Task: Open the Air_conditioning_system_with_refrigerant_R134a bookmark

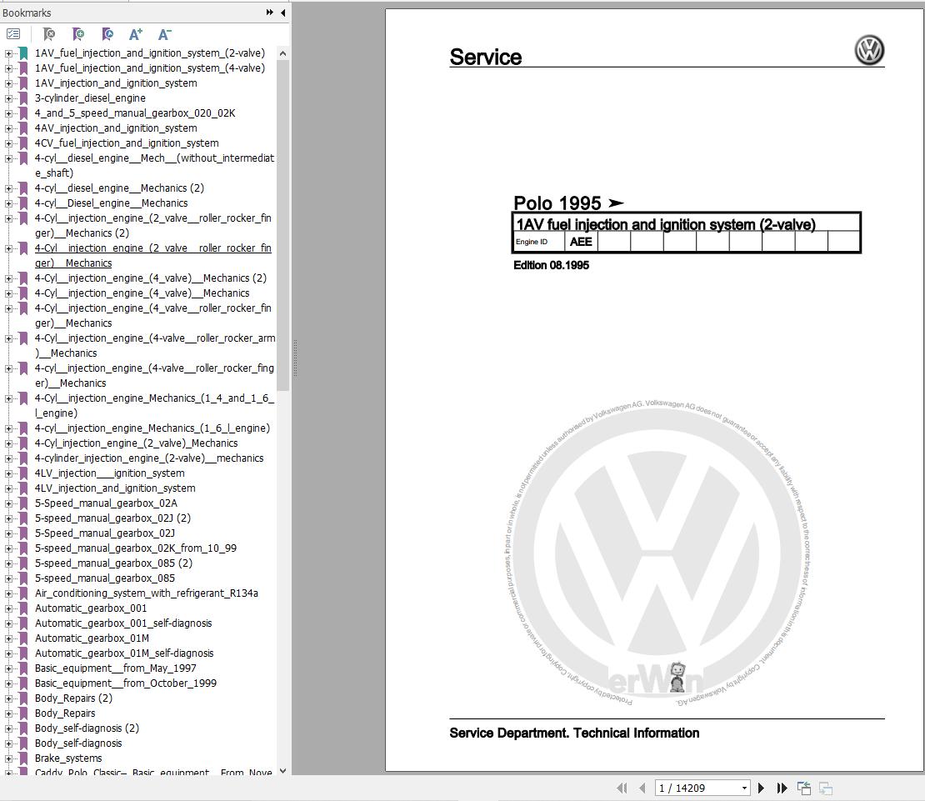Action: (x=146, y=593)
